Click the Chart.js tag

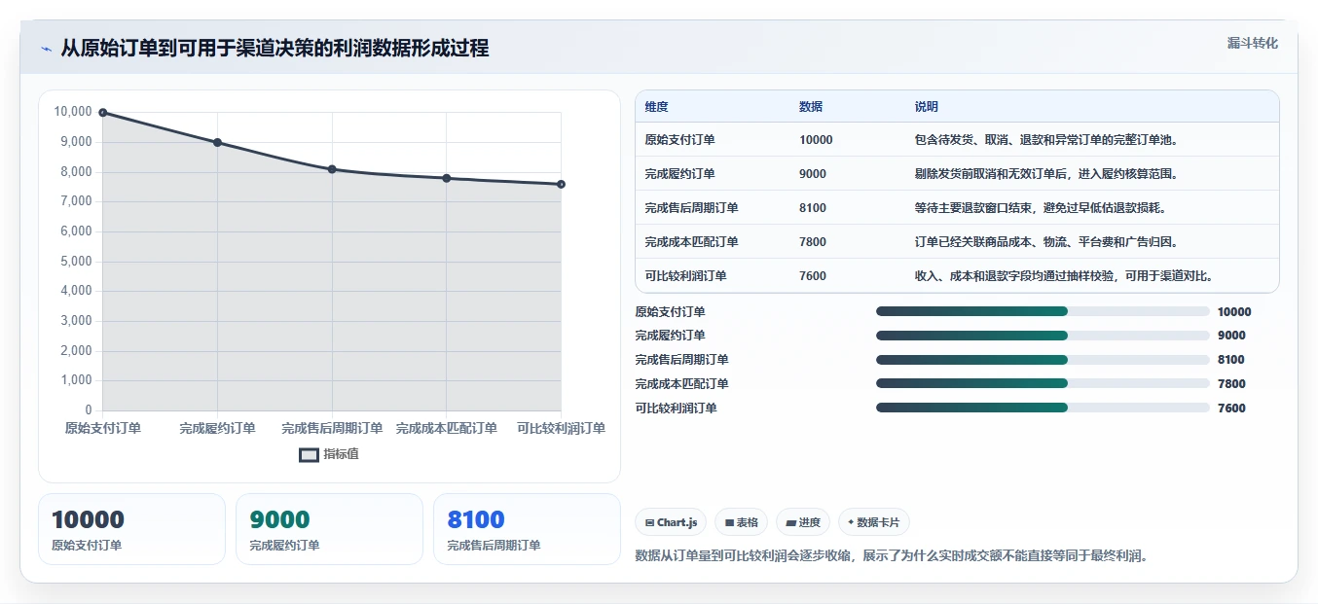tap(671, 522)
